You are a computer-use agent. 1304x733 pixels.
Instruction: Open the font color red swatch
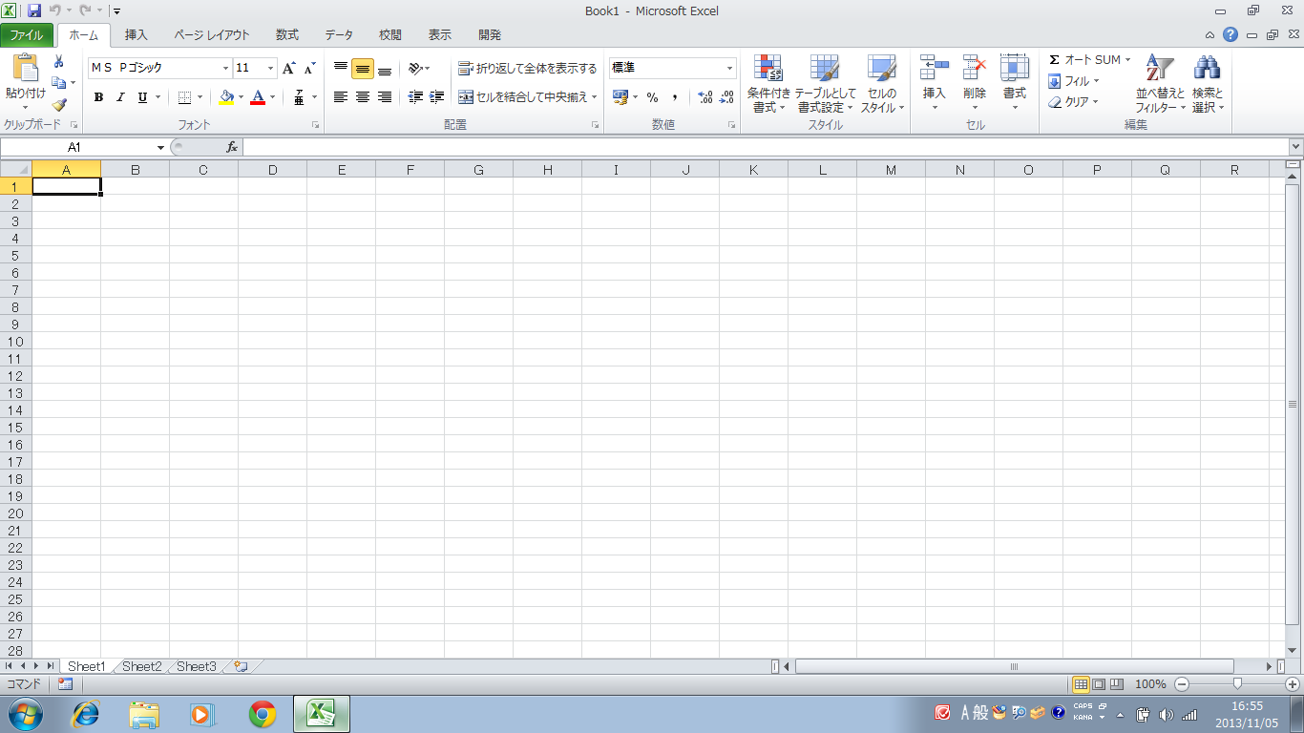(257, 97)
